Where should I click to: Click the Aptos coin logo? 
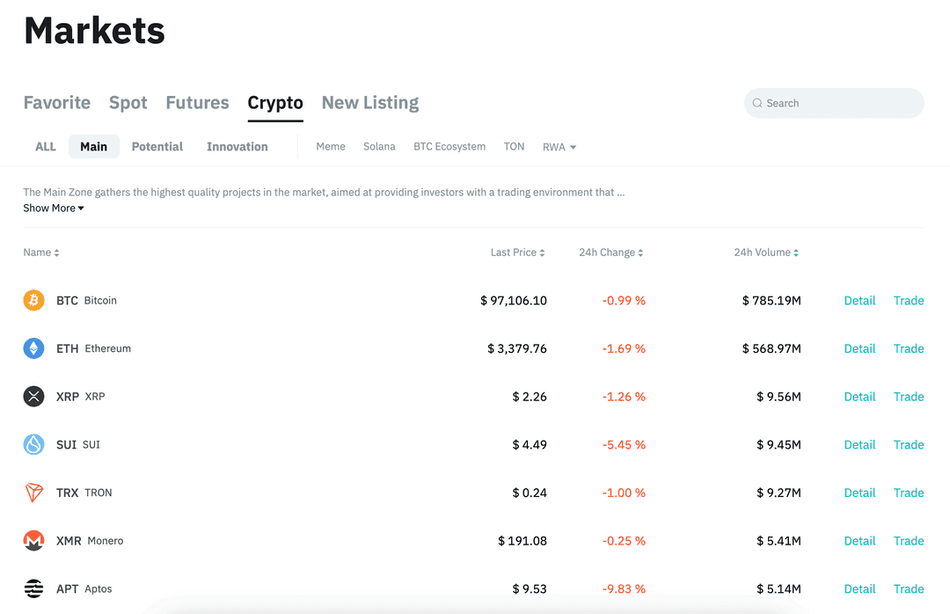pos(33,588)
